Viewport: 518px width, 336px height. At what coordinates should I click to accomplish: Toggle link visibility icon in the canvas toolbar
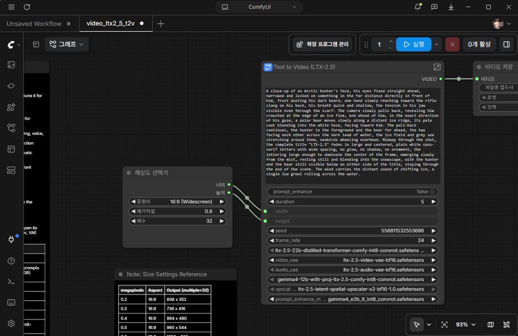(x=506, y=325)
